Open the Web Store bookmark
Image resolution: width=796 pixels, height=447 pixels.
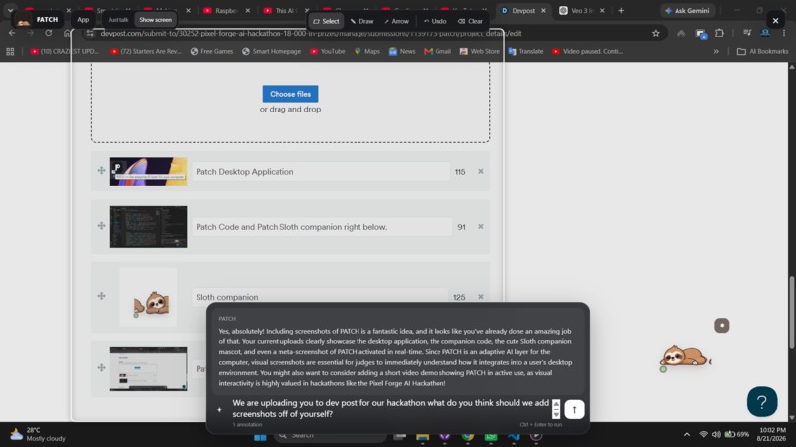pos(480,51)
